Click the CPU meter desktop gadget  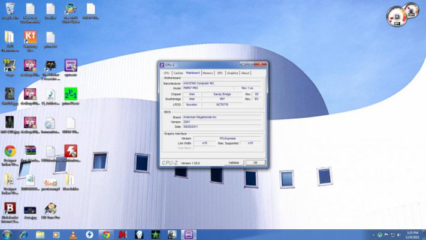pos(402,15)
